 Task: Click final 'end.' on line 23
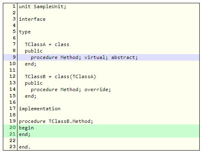click(24, 147)
